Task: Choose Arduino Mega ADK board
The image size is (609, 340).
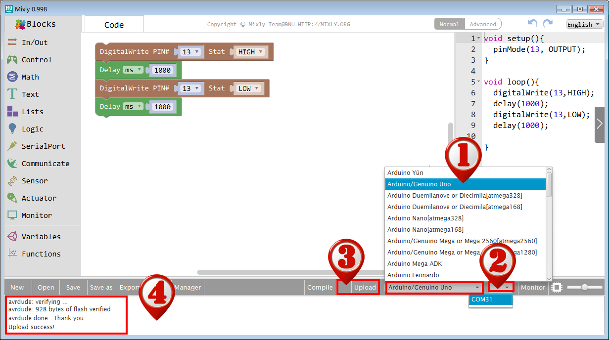Action: 465,264
